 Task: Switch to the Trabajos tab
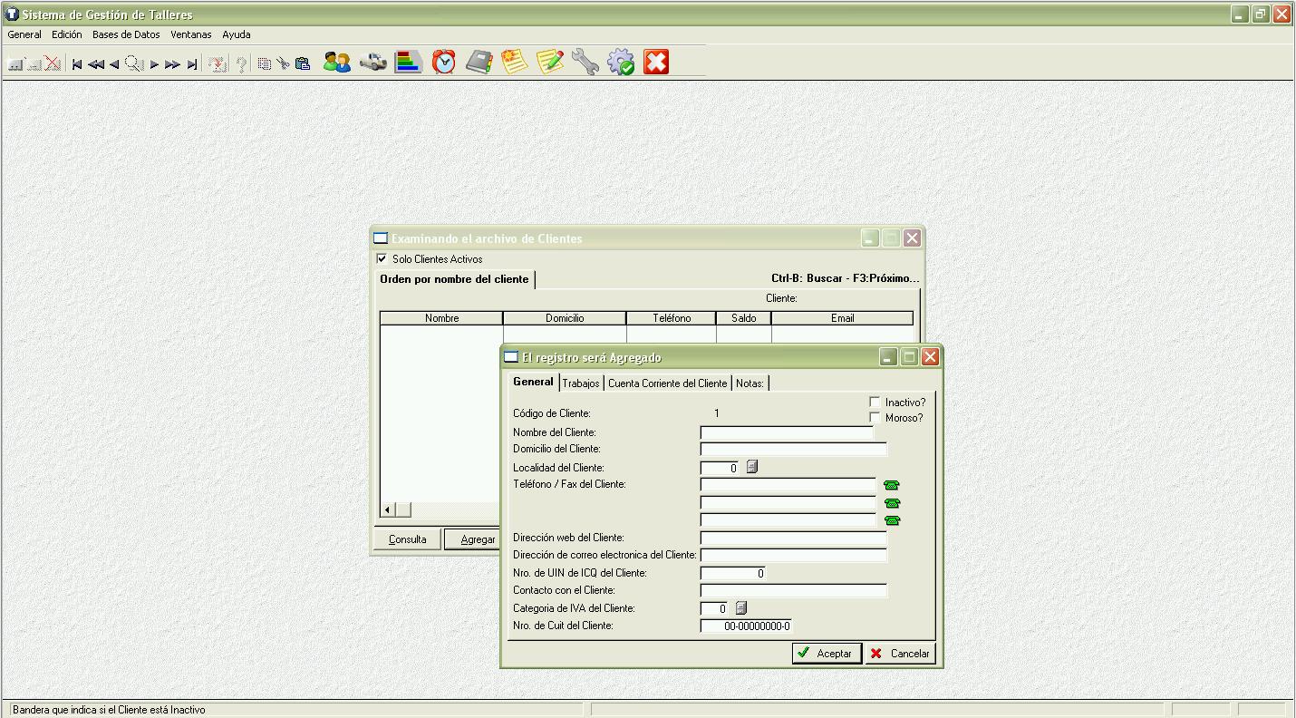581,383
